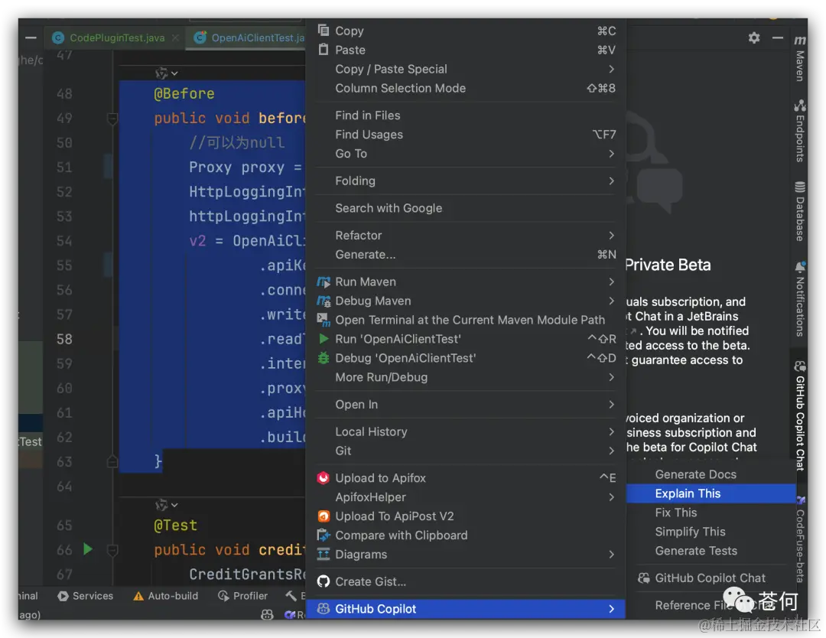This screenshot has width=826, height=638.
Task: Open the Endpoints side panel
Action: point(800,131)
